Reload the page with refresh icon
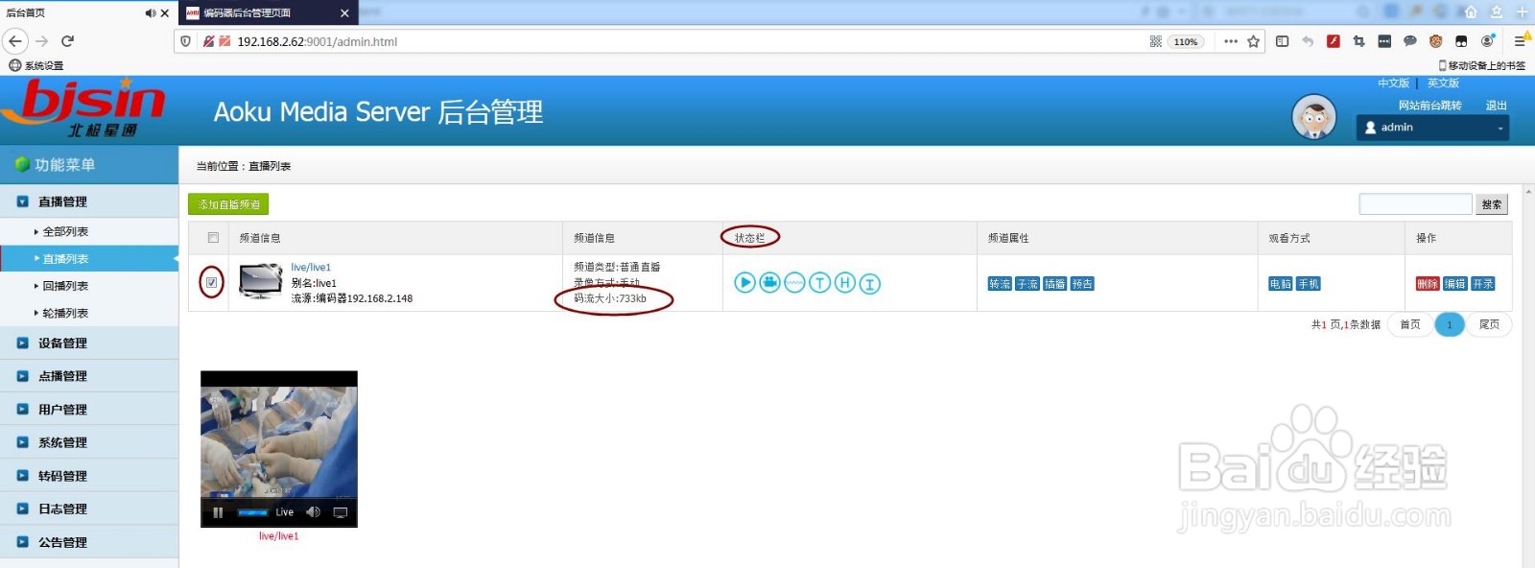Screen dimensions: 1535x568 67,41
